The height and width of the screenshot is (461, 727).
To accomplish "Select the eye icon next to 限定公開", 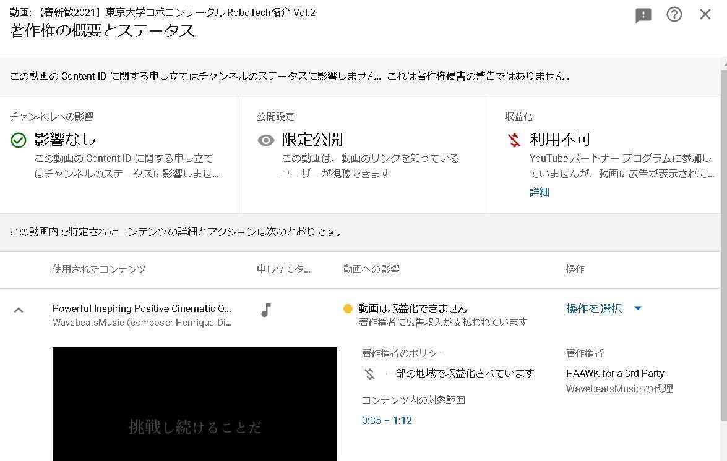I will (266, 140).
